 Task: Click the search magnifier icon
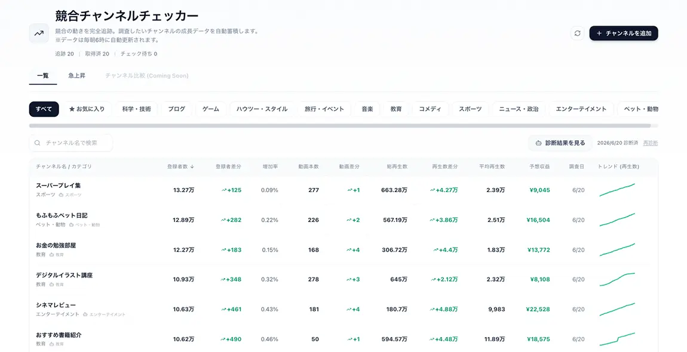(37, 143)
